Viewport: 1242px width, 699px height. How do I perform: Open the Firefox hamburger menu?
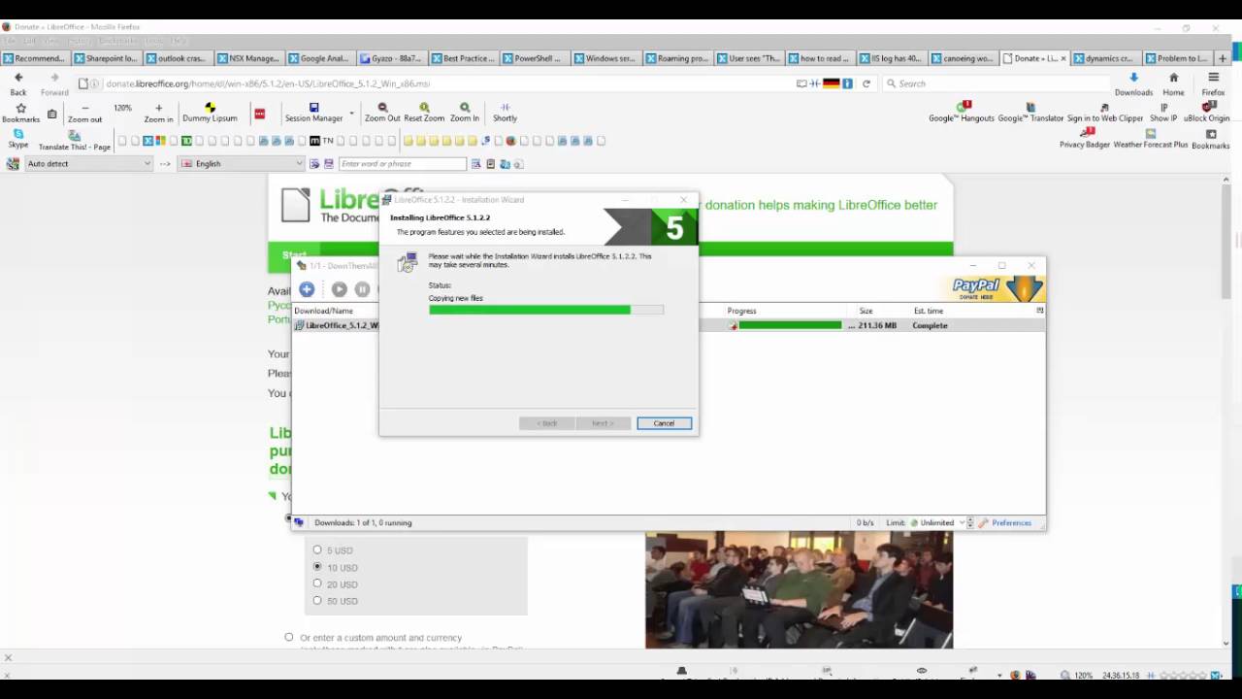click(1213, 78)
